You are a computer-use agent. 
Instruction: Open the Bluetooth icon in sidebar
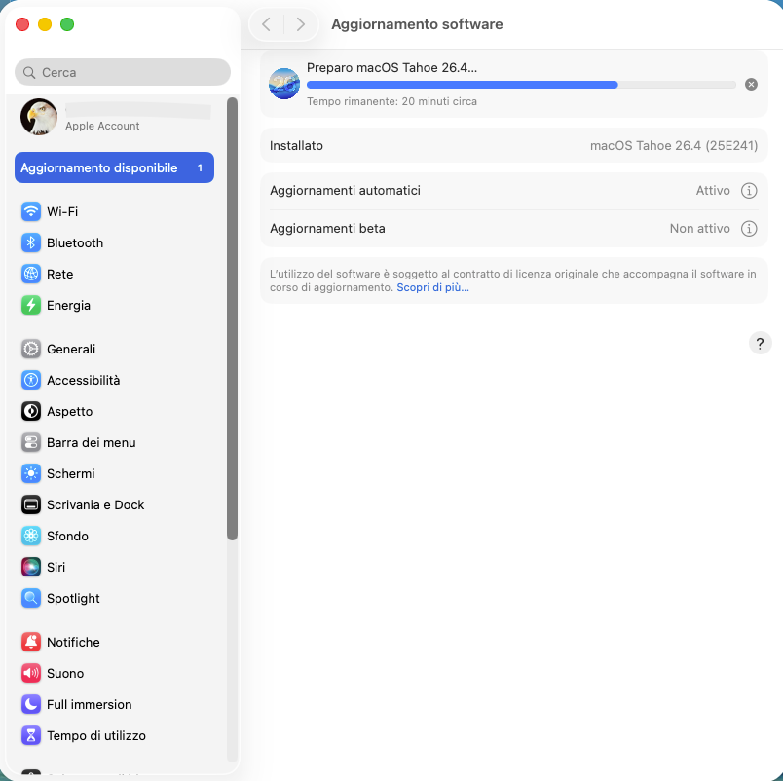31,242
